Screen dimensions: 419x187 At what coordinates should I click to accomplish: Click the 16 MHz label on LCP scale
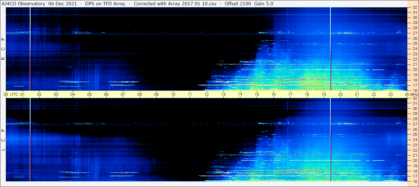415,181
